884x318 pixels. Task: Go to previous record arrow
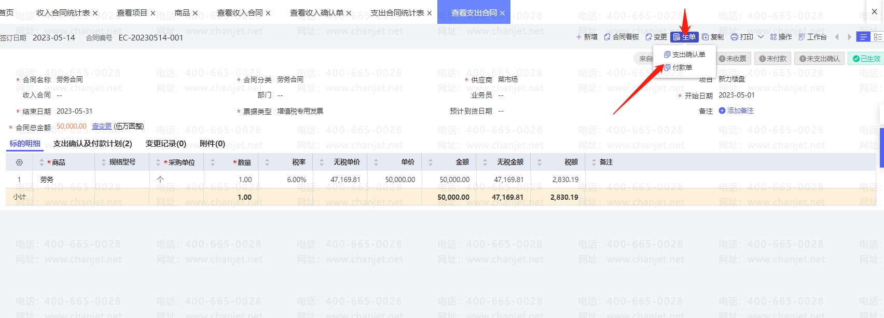pos(837,37)
